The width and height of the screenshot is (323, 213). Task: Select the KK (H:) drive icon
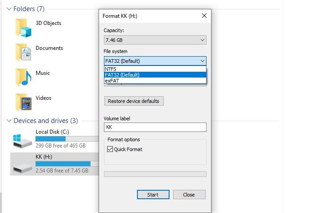(x=22, y=166)
